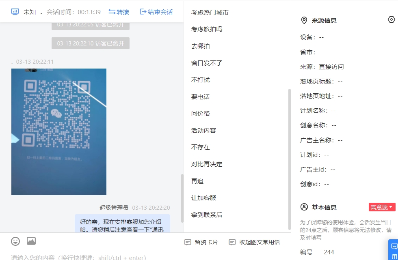Click the quick phrases list scrollbar
Screen dimensions: 398x260
tap(289, 159)
